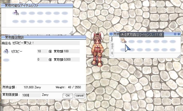Confirm shop setup with OK button
Screen dimensions: 183x111
point(68,96)
